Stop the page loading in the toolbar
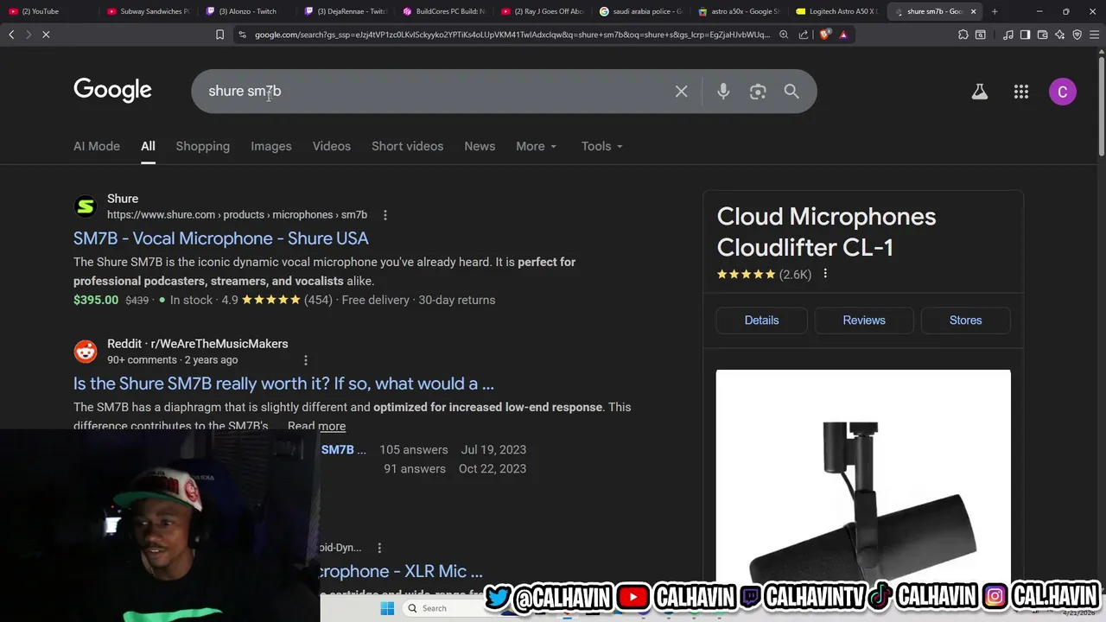Image resolution: width=1106 pixels, height=622 pixels. click(x=46, y=35)
